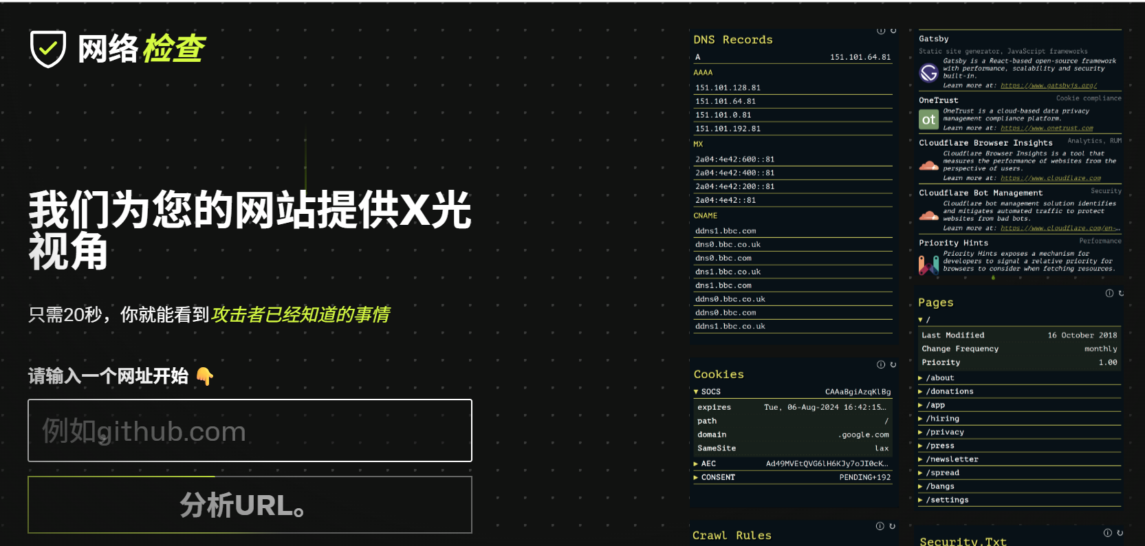This screenshot has width=1145, height=546.
Task: Refresh the Pages card
Action: pos(1121,293)
